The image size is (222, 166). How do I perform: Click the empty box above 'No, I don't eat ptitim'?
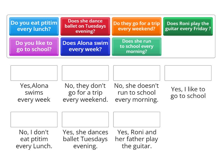click(34, 119)
